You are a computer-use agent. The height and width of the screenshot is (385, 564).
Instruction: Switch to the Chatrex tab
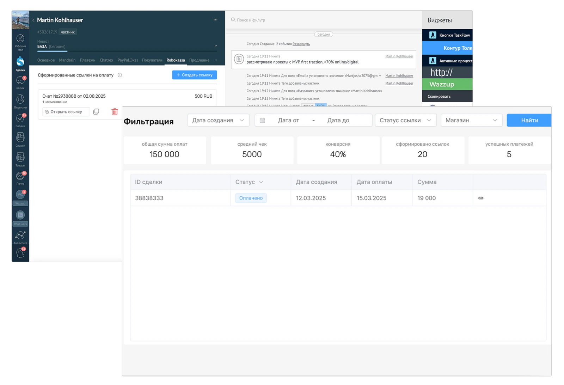tap(106, 60)
